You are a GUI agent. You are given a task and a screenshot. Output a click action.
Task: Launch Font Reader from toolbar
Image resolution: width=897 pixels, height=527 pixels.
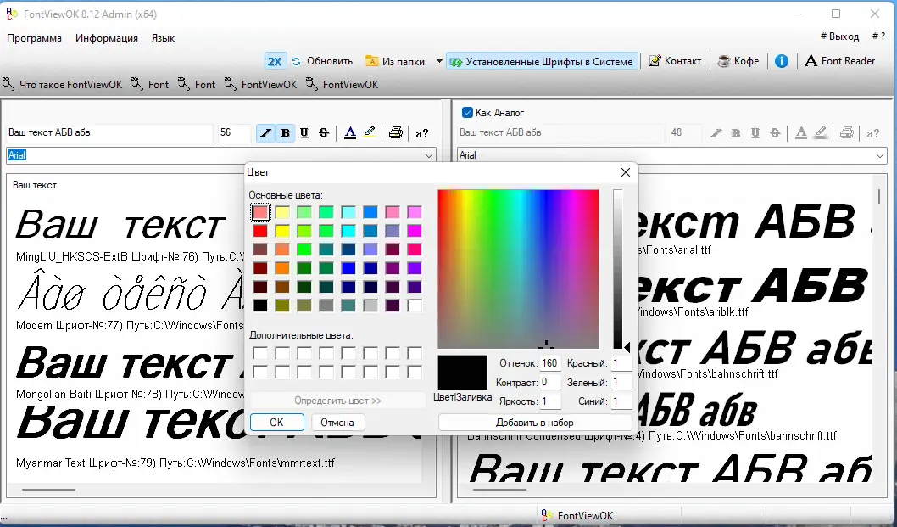pos(840,61)
